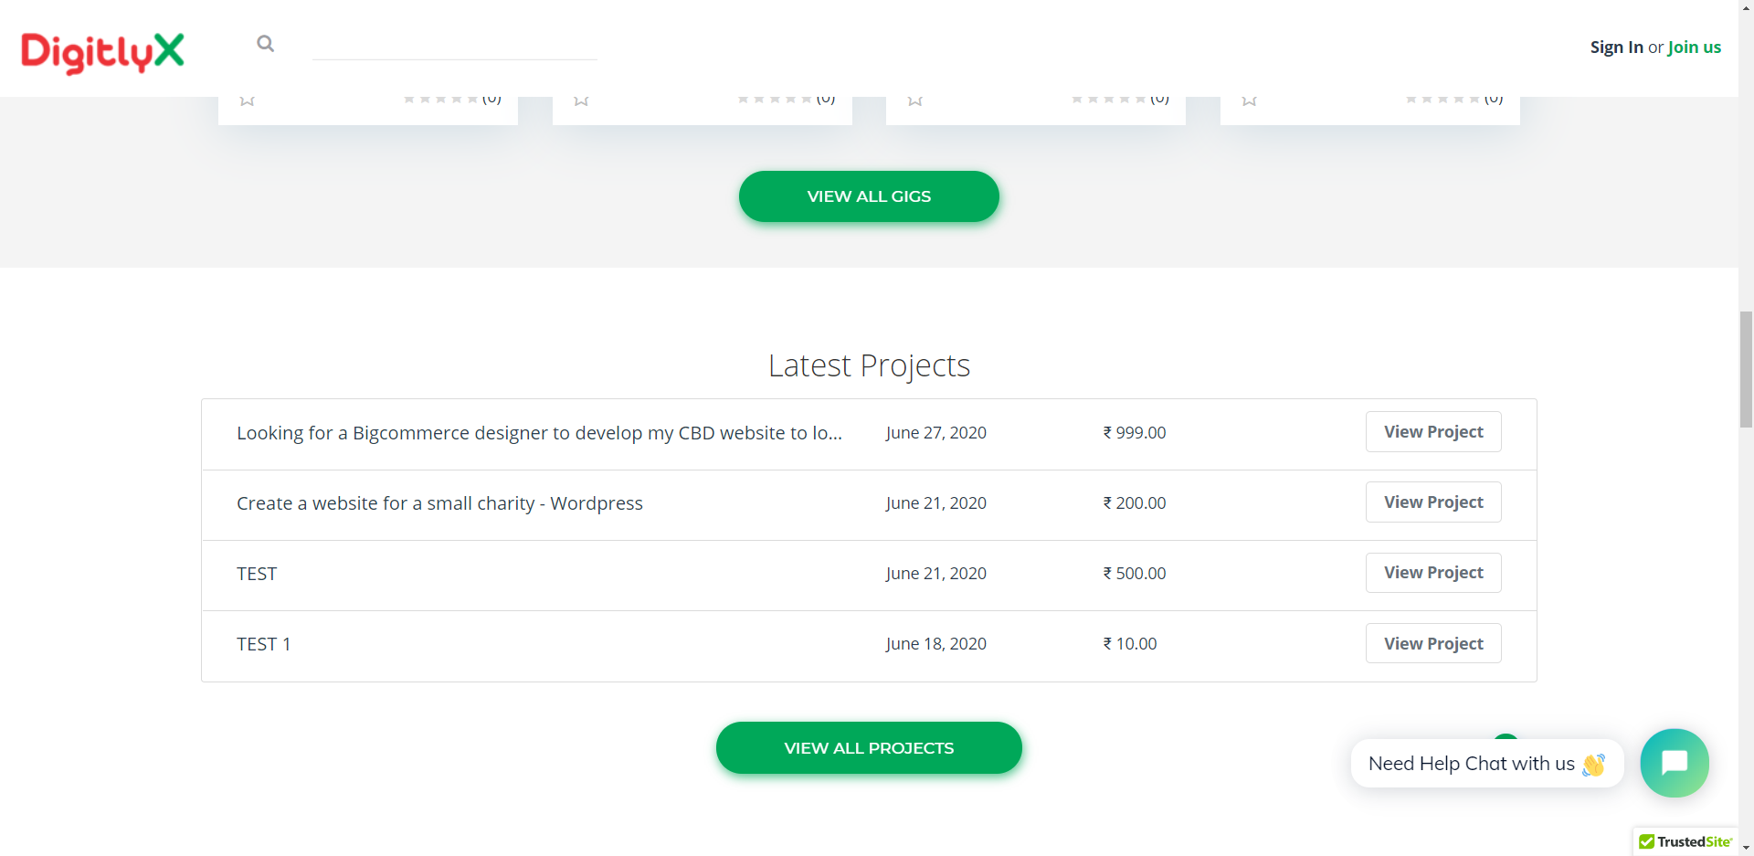Viewport: 1754px width, 856px height.
Task: Click the Sign In link
Action: [x=1616, y=48]
